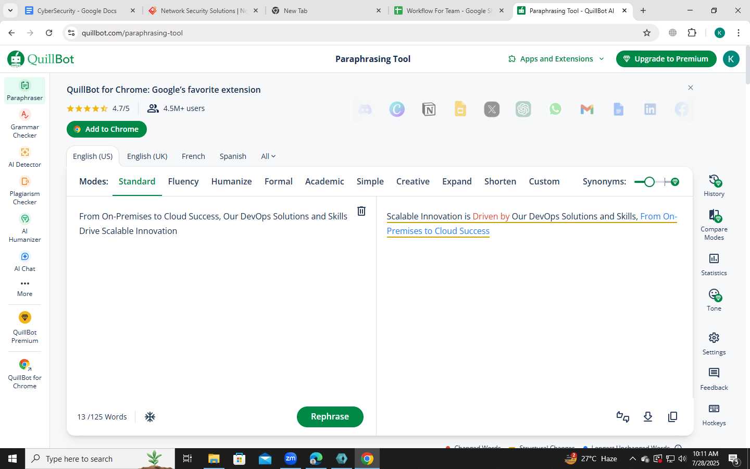Select Shorten mode
750x469 pixels.
(x=500, y=181)
